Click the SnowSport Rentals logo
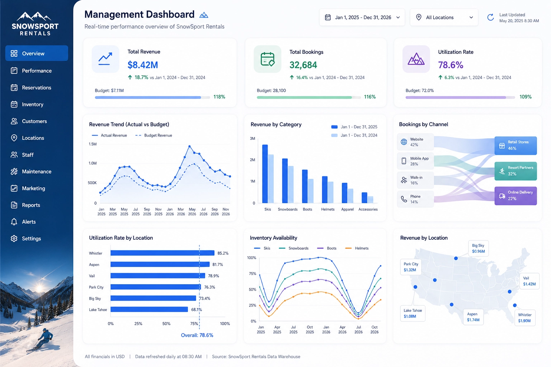Screen dimensions: 551x367 (x=35, y=24)
